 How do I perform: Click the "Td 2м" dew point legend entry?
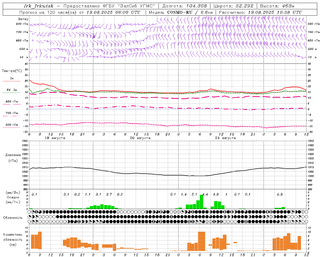pos(12,90)
